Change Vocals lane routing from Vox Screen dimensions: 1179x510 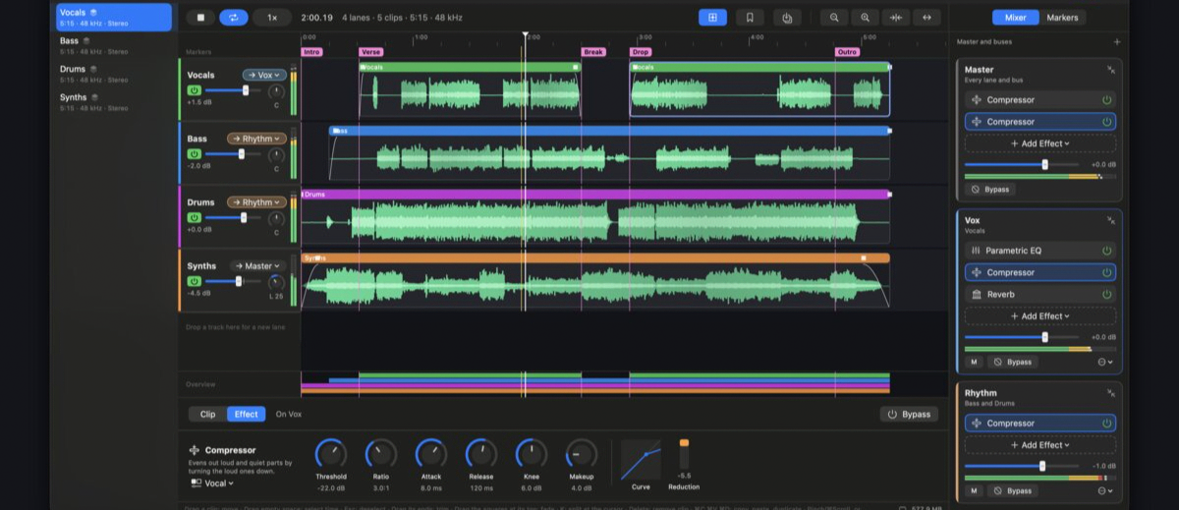click(x=264, y=75)
